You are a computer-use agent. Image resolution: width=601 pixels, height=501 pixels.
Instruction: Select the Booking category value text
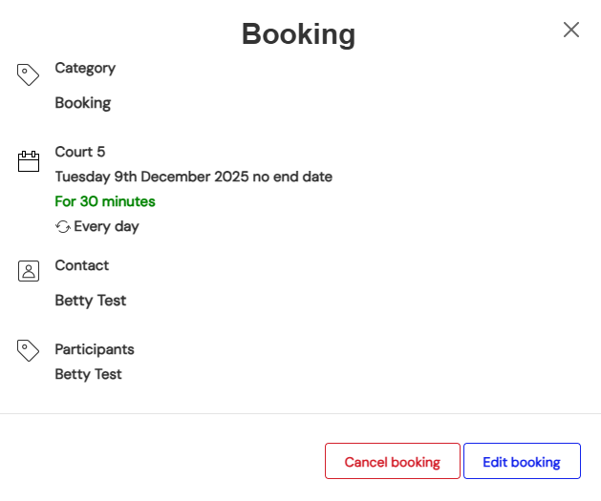[83, 103]
